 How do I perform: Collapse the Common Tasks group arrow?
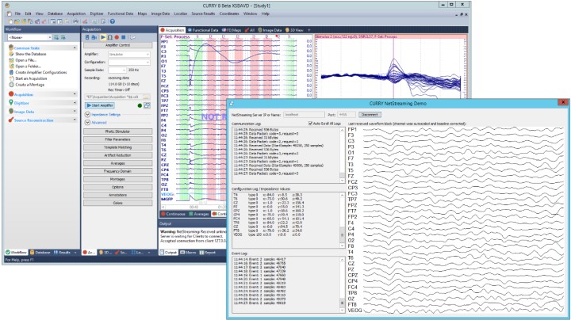75,48
